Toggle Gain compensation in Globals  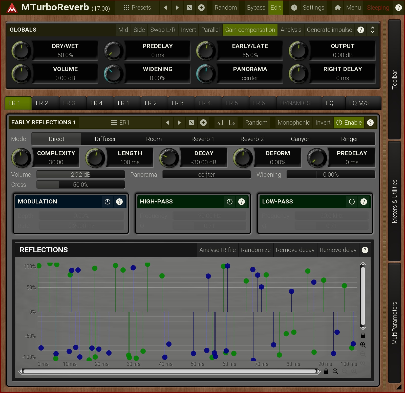pos(250,30)
